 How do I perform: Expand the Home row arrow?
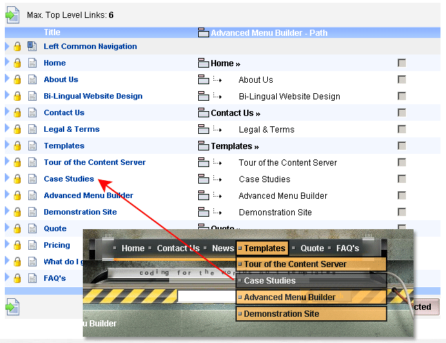point(7,62)
